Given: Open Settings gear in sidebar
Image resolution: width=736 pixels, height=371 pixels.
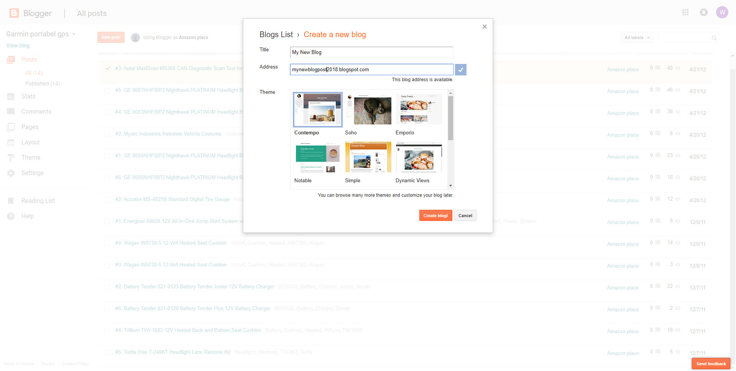Looking at the screenshot, I should 11,173.
